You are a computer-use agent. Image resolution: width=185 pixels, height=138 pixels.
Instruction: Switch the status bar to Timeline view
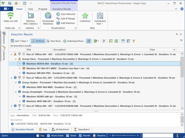coord(99,136)
